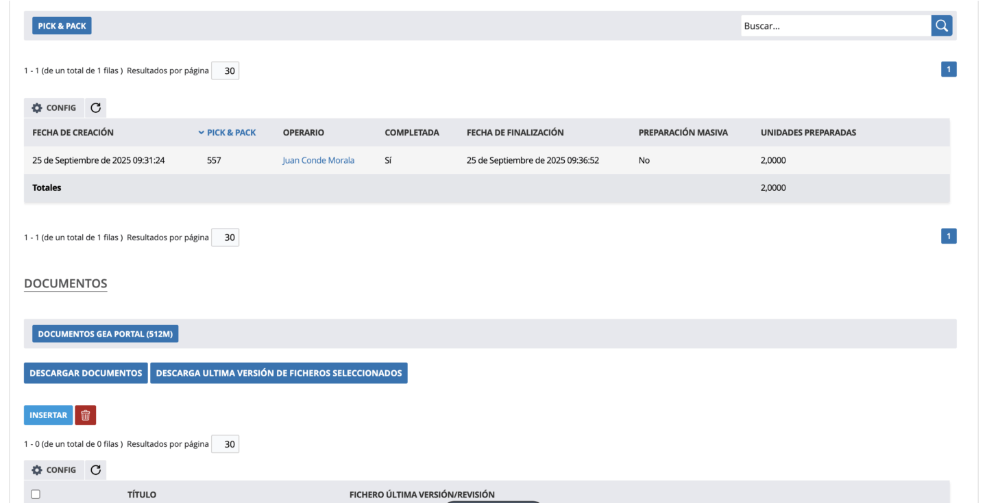987x503 pixels.
Task: Click the search magnifier icon
Action: coord(942,26)
